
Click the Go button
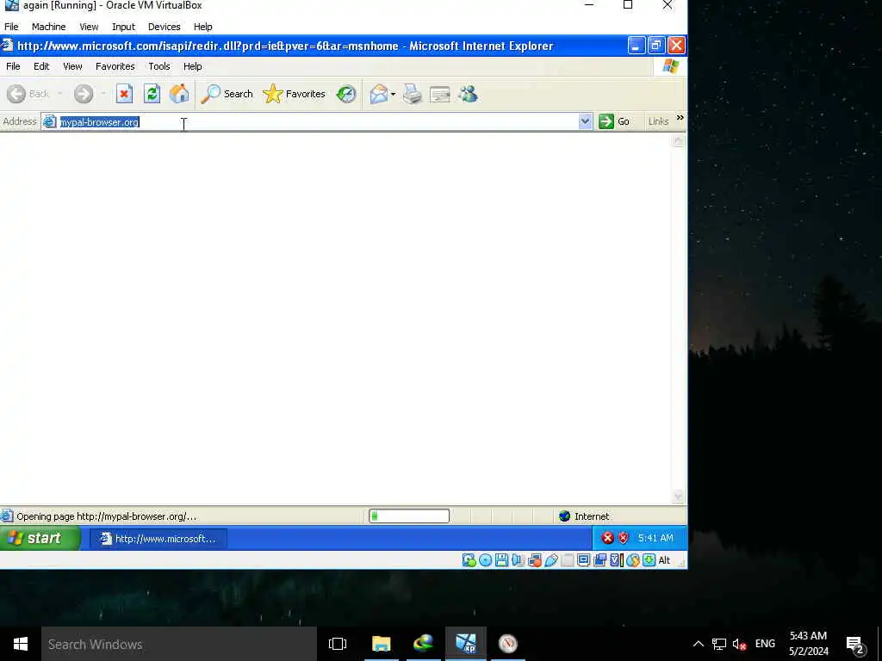point(614,121)
